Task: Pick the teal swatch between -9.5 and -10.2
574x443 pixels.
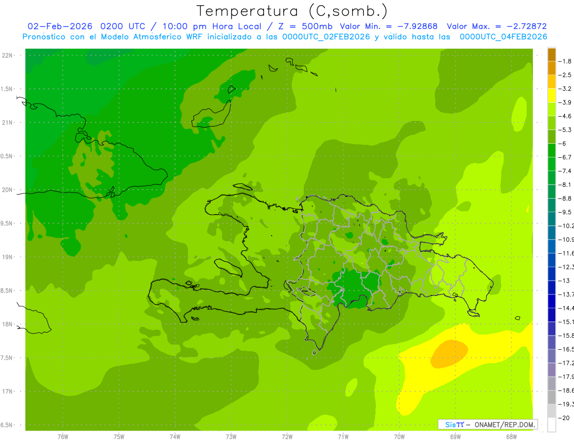Action: (x=552, y=219)
